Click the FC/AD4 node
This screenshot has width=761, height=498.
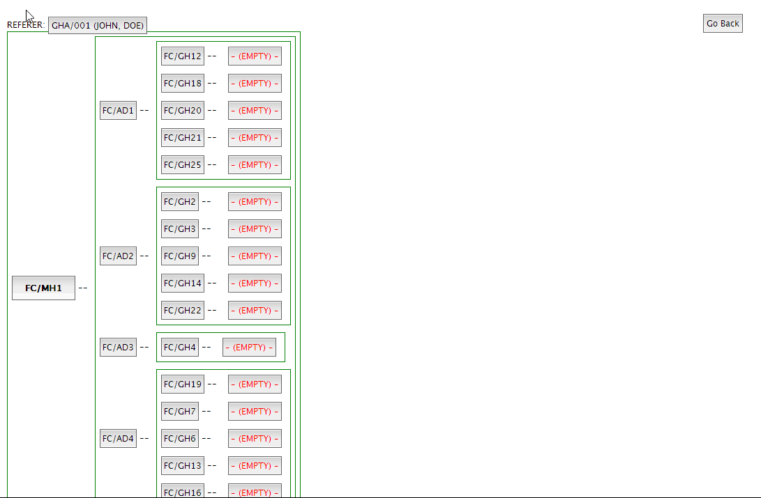coord(118,439)
